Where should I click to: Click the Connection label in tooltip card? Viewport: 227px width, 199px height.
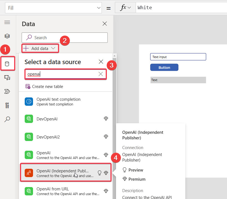(133, 148)
